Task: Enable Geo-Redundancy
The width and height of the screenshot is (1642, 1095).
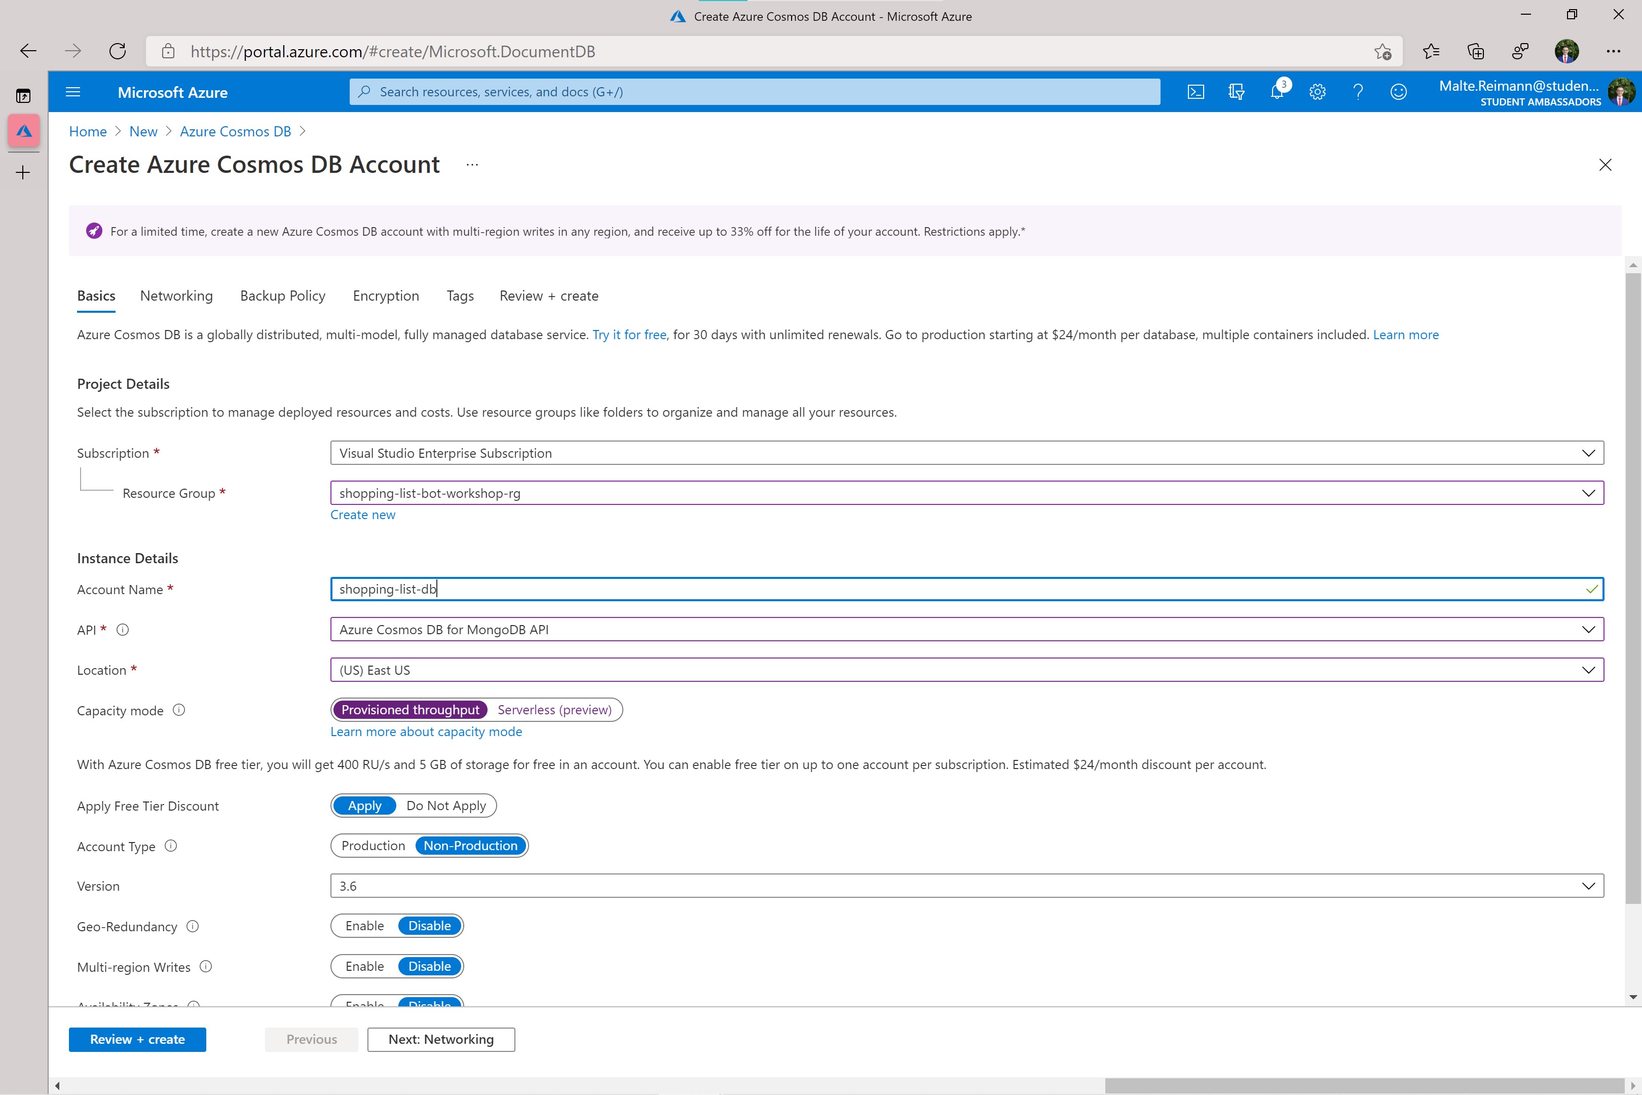Action: click(x=364, y=926)
